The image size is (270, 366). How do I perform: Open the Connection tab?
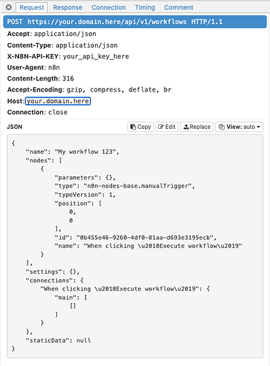point(108,7)
